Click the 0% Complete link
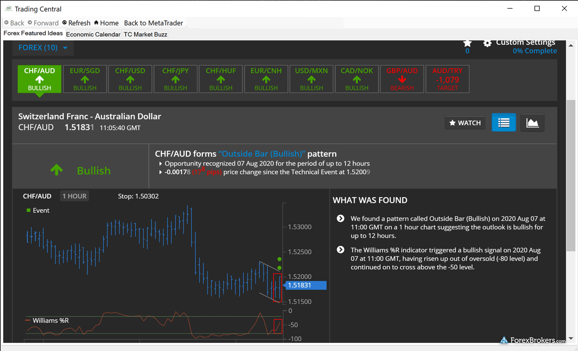The image size is (578, 351). (x=535, y=51)
